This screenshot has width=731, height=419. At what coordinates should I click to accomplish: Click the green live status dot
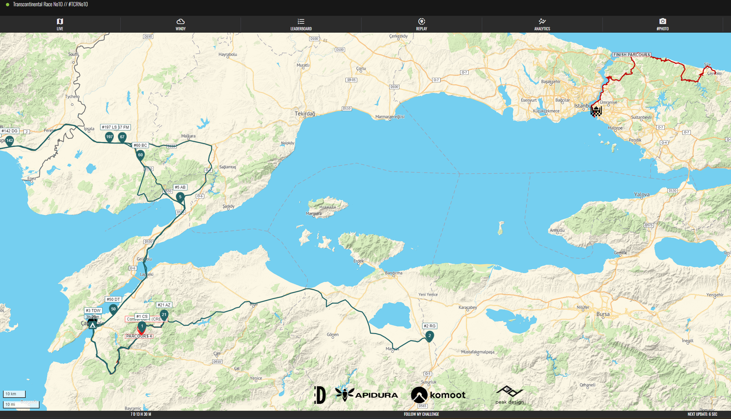(7, 5)
